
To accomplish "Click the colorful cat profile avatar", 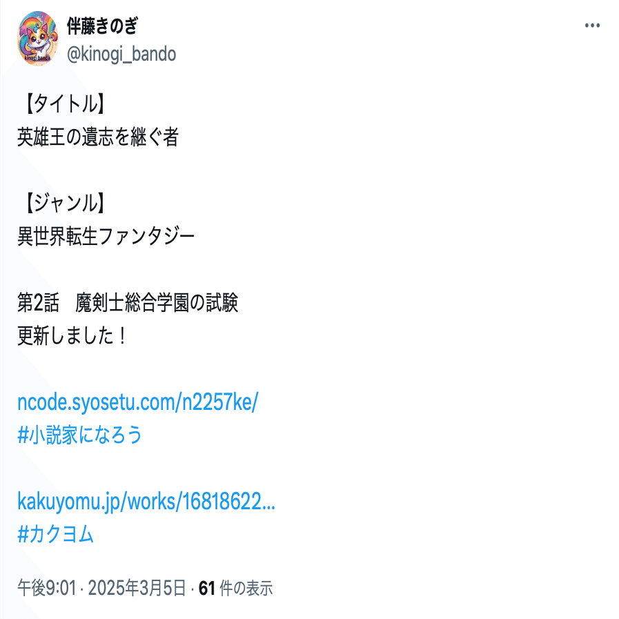I will tap(38, 39).
